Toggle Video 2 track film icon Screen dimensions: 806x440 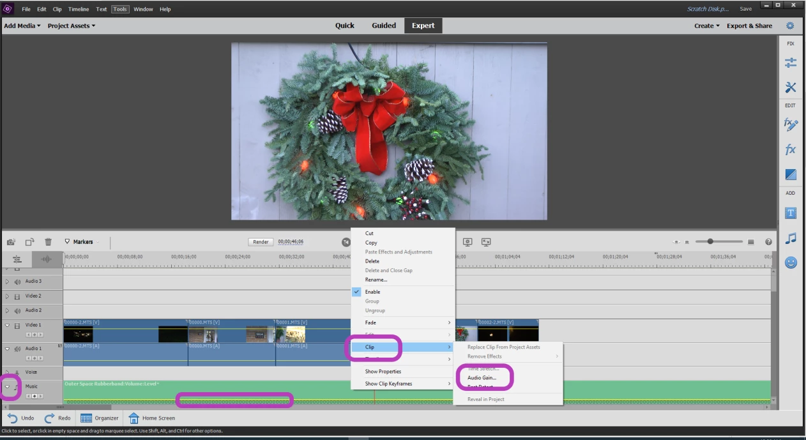(18, 296)
